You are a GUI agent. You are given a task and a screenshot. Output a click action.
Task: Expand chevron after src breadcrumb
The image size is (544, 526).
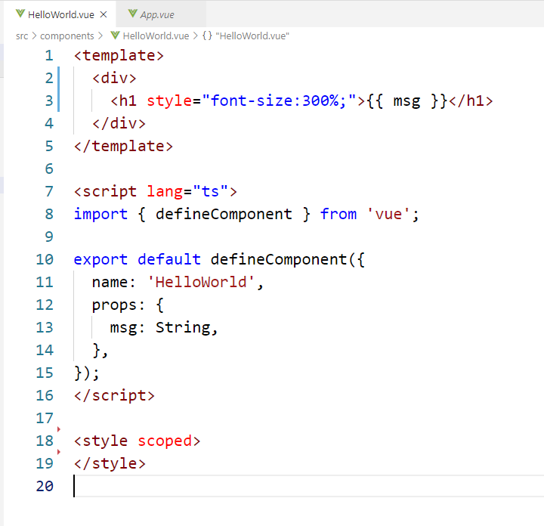tap(34, 36)
